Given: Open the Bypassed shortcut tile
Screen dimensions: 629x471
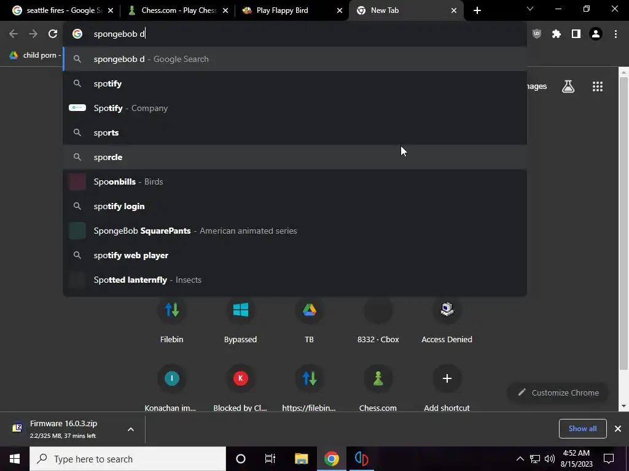Looking at the screenshot, I should 240,321.
